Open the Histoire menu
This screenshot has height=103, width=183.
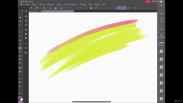point(42,5)
